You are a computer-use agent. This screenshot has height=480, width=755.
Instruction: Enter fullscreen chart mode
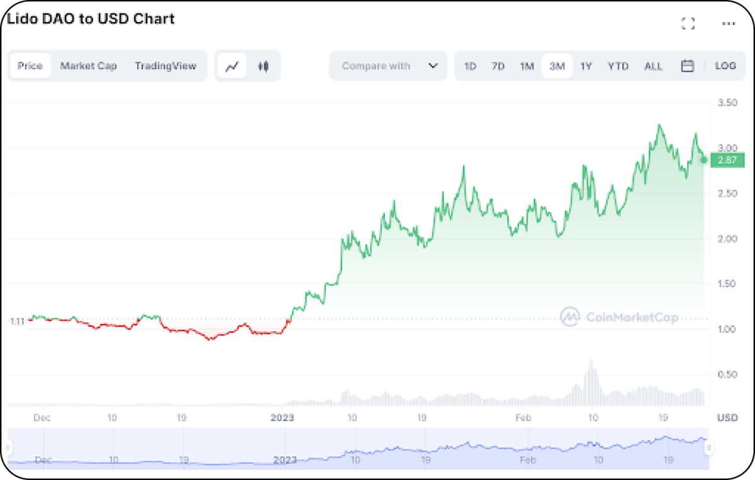tap(688, 24)
